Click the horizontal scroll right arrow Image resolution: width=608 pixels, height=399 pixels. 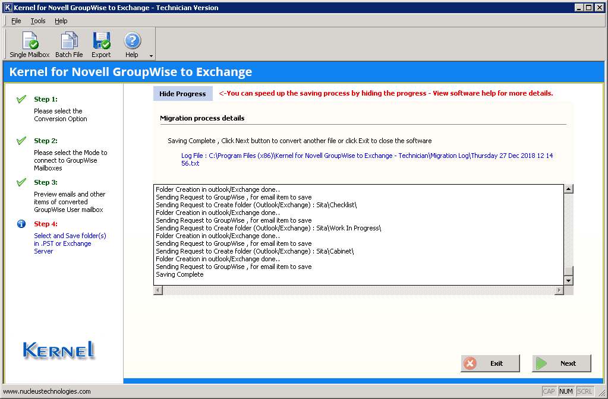coord(559,290)
